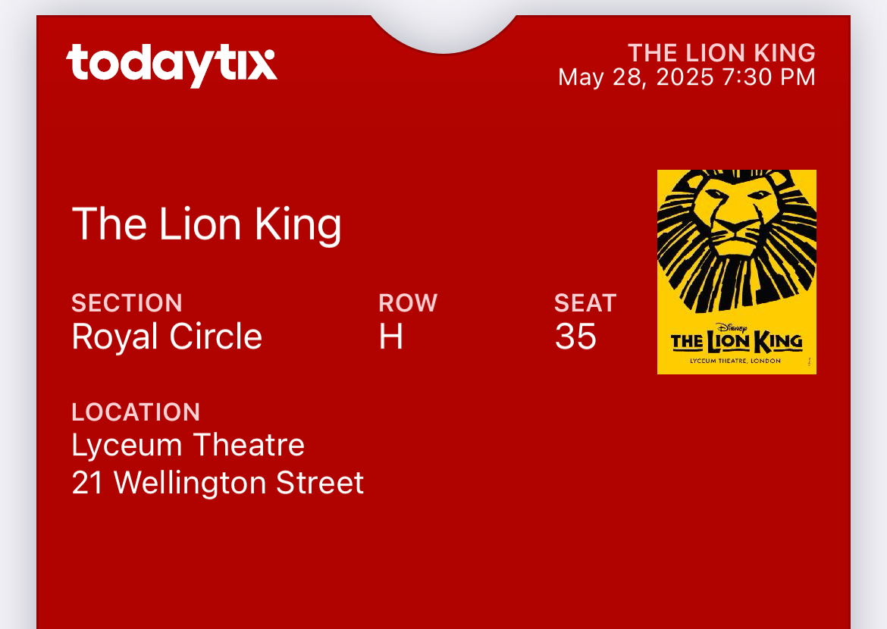Open the 21 Wellington Street address

[218, 483]
